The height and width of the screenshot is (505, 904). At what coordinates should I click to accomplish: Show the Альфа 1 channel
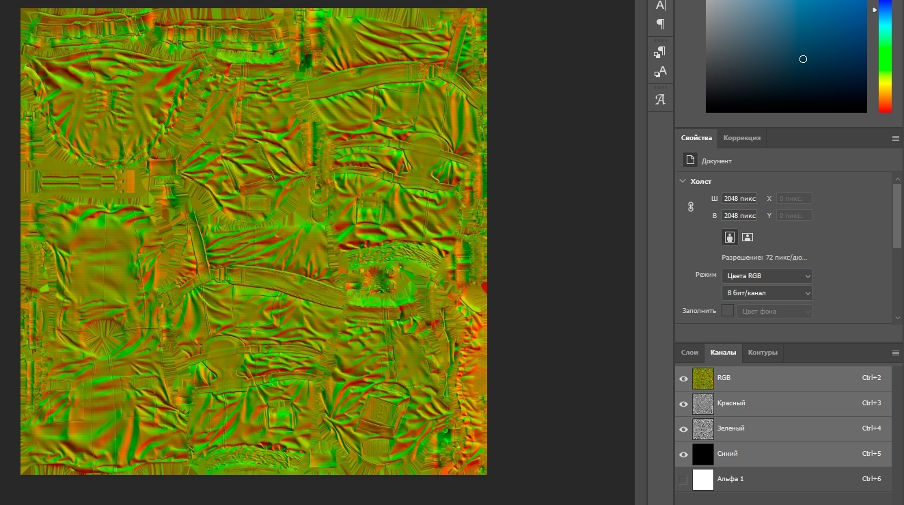[683, 480]
